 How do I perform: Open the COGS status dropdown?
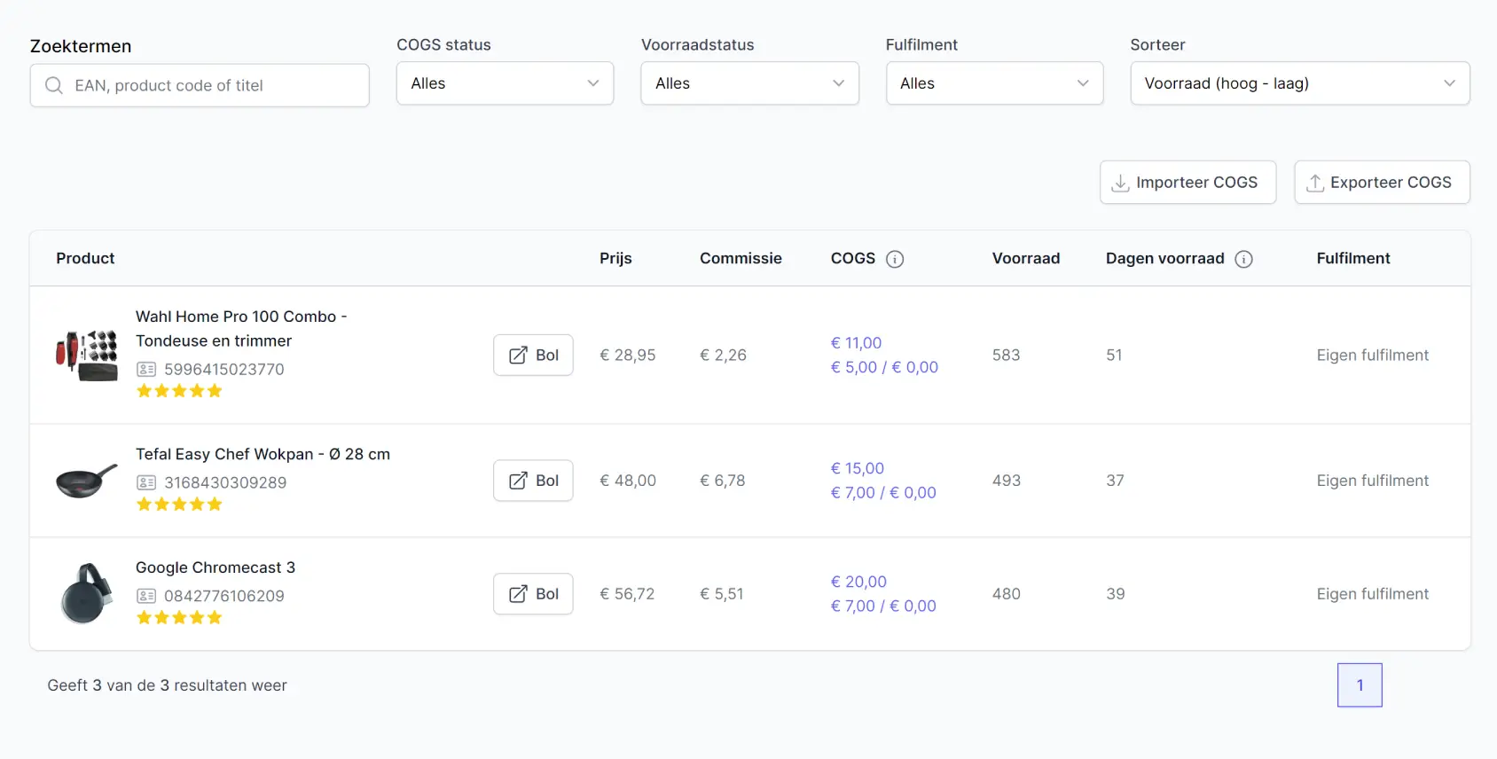click(x=505, y=83)
